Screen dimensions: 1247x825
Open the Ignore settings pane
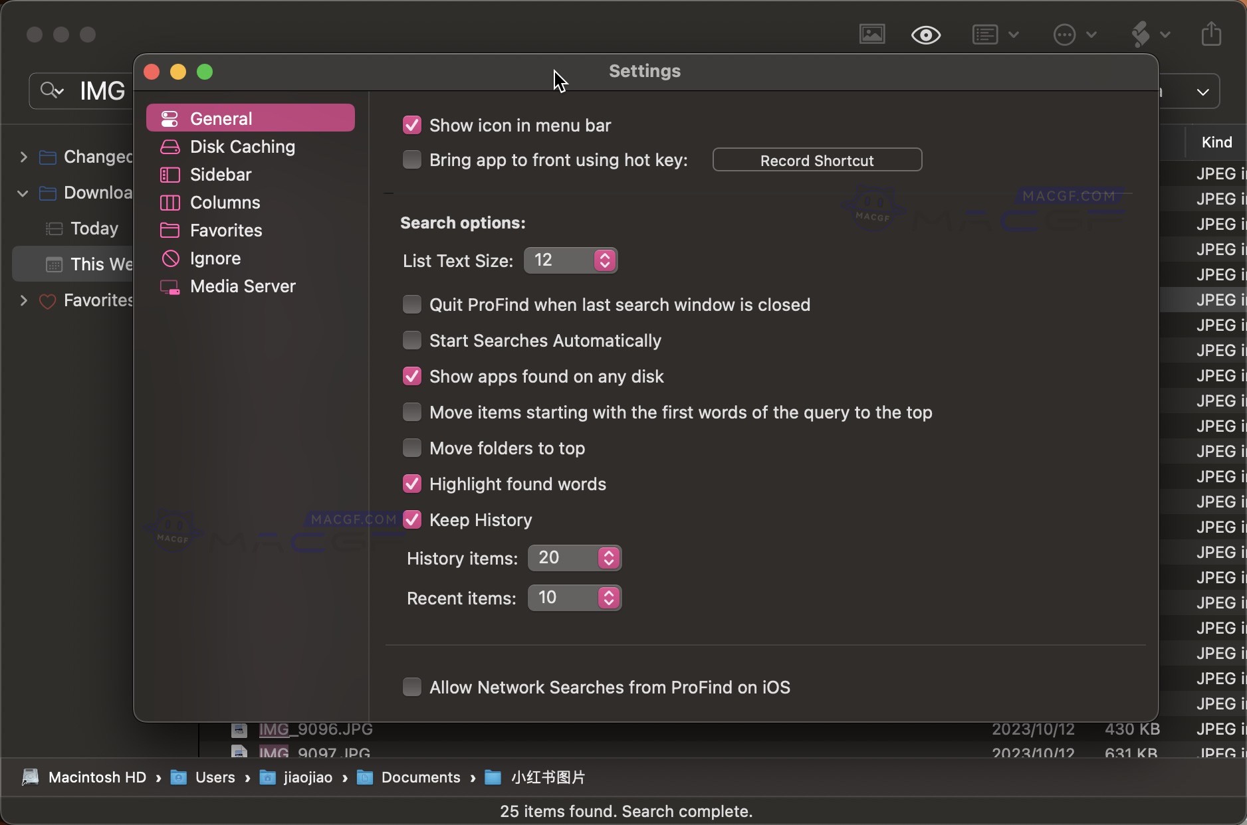click(215, 258)
